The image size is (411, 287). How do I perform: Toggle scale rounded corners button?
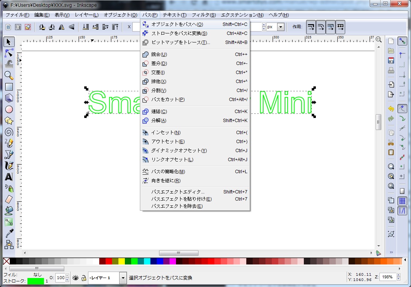321,27
